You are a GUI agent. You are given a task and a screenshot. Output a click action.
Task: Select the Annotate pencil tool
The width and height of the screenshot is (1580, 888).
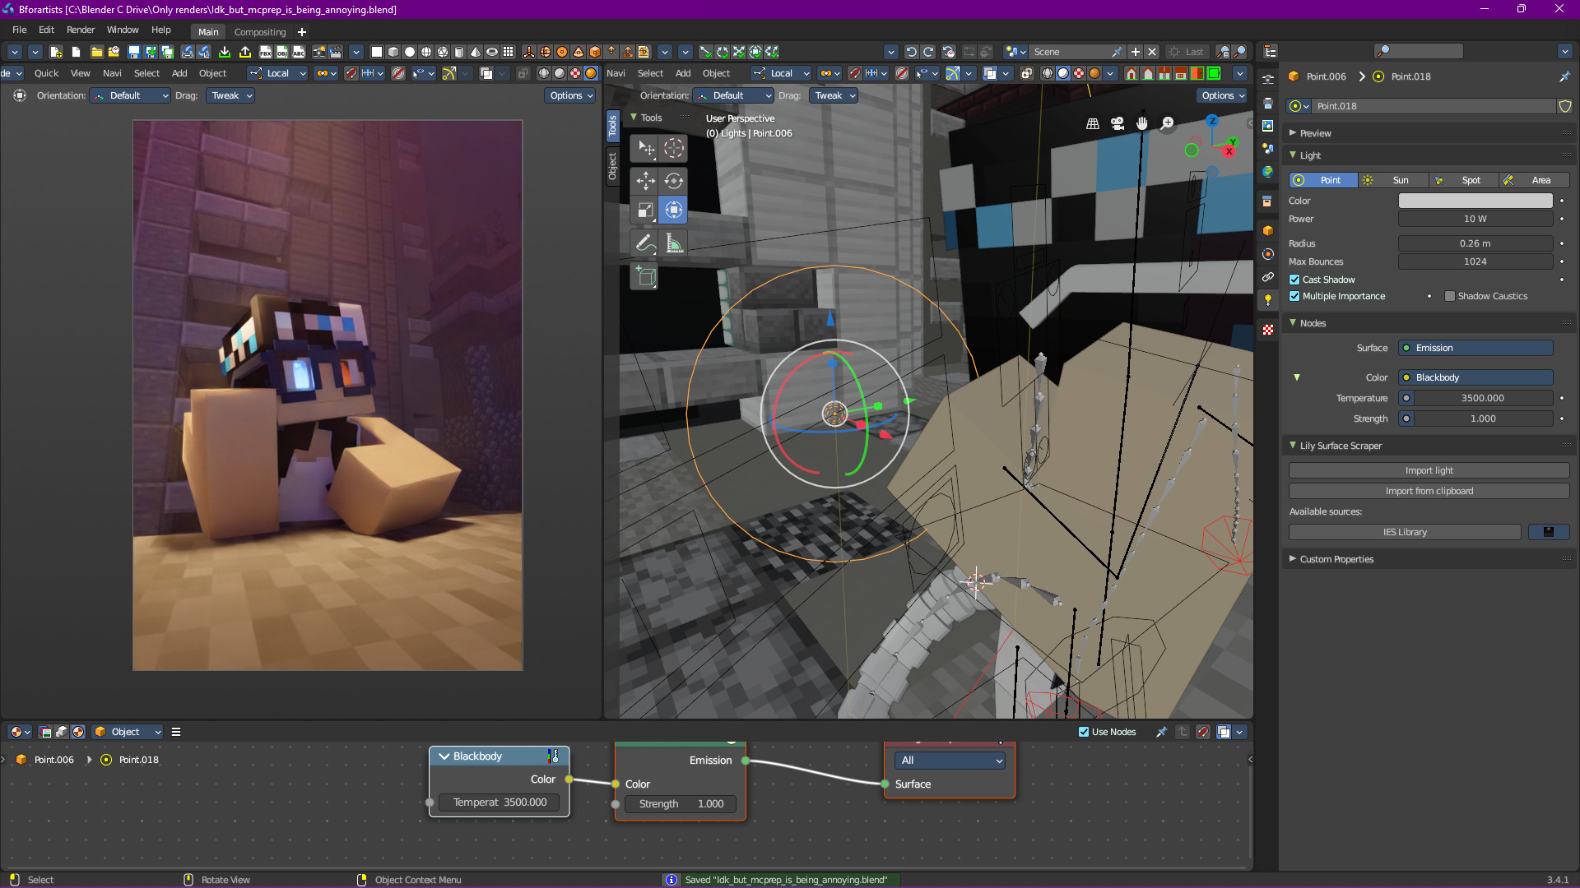[x=645, y=243]
